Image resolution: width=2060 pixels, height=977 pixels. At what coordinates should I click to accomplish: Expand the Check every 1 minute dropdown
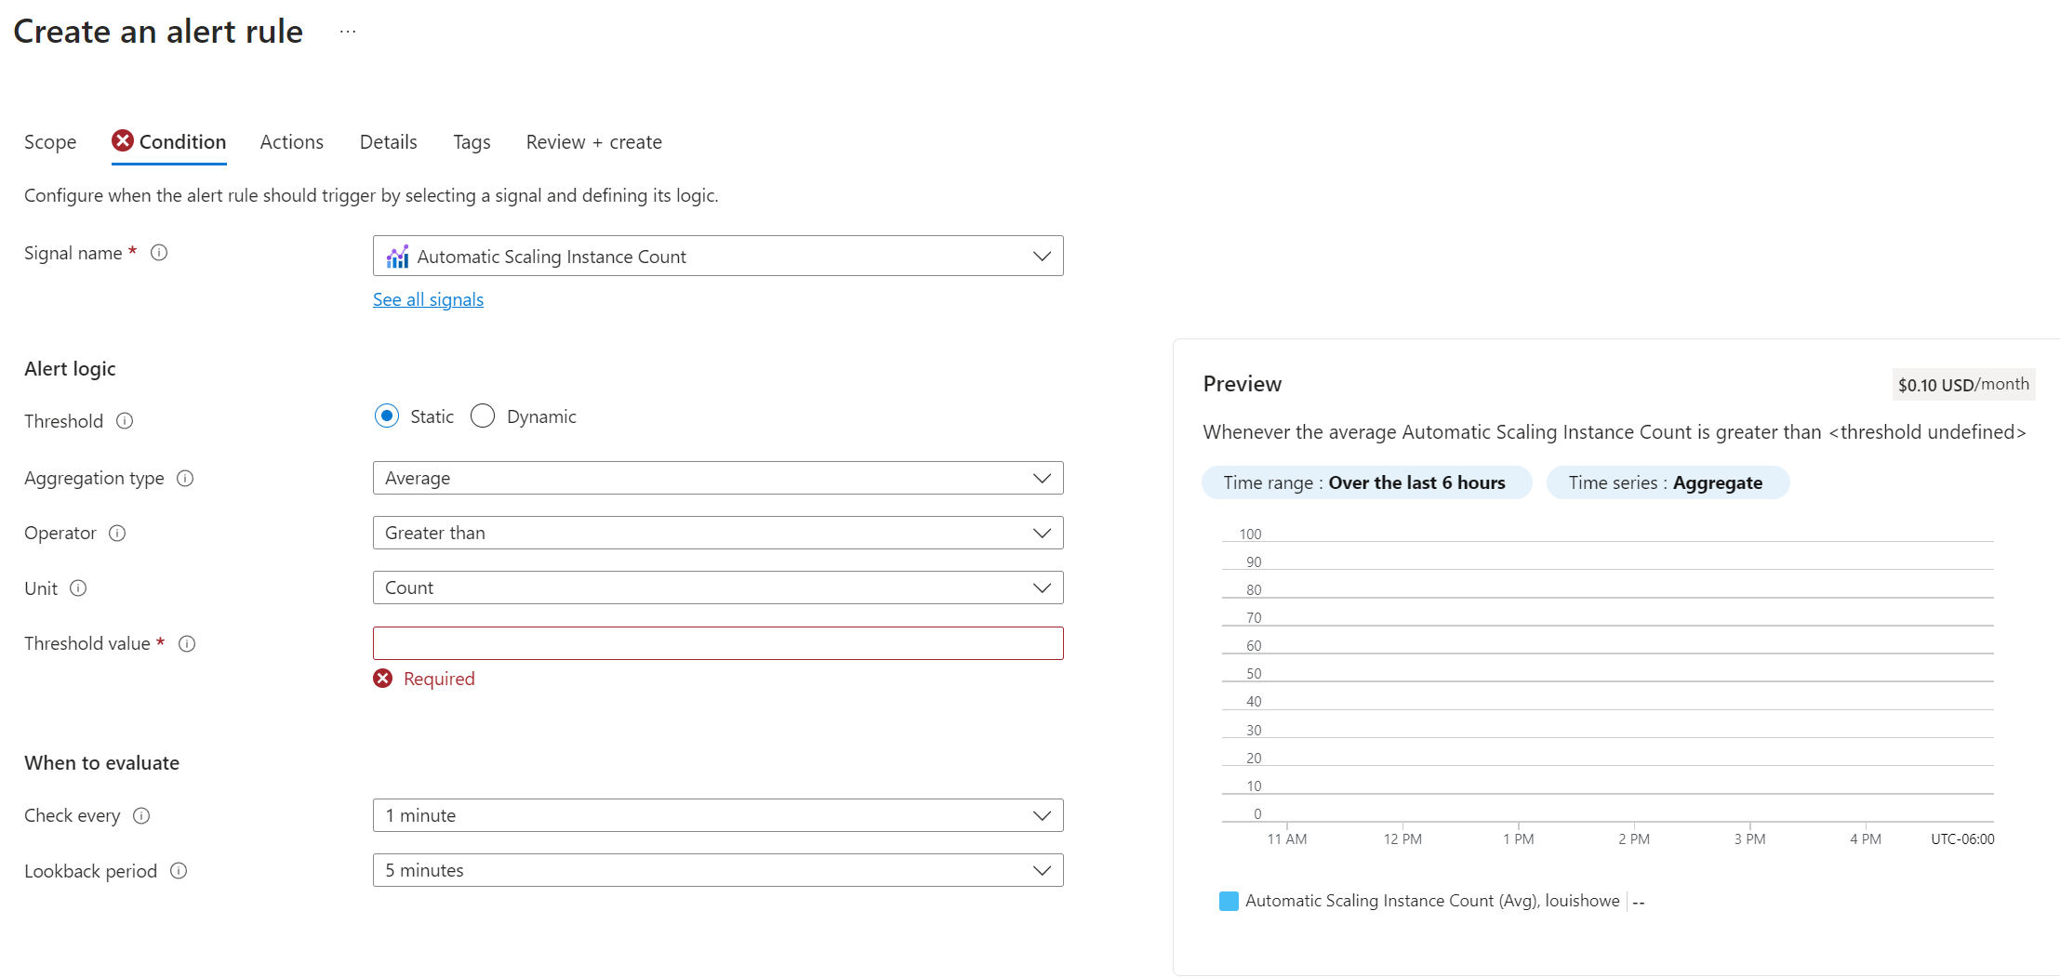[718, 815]
